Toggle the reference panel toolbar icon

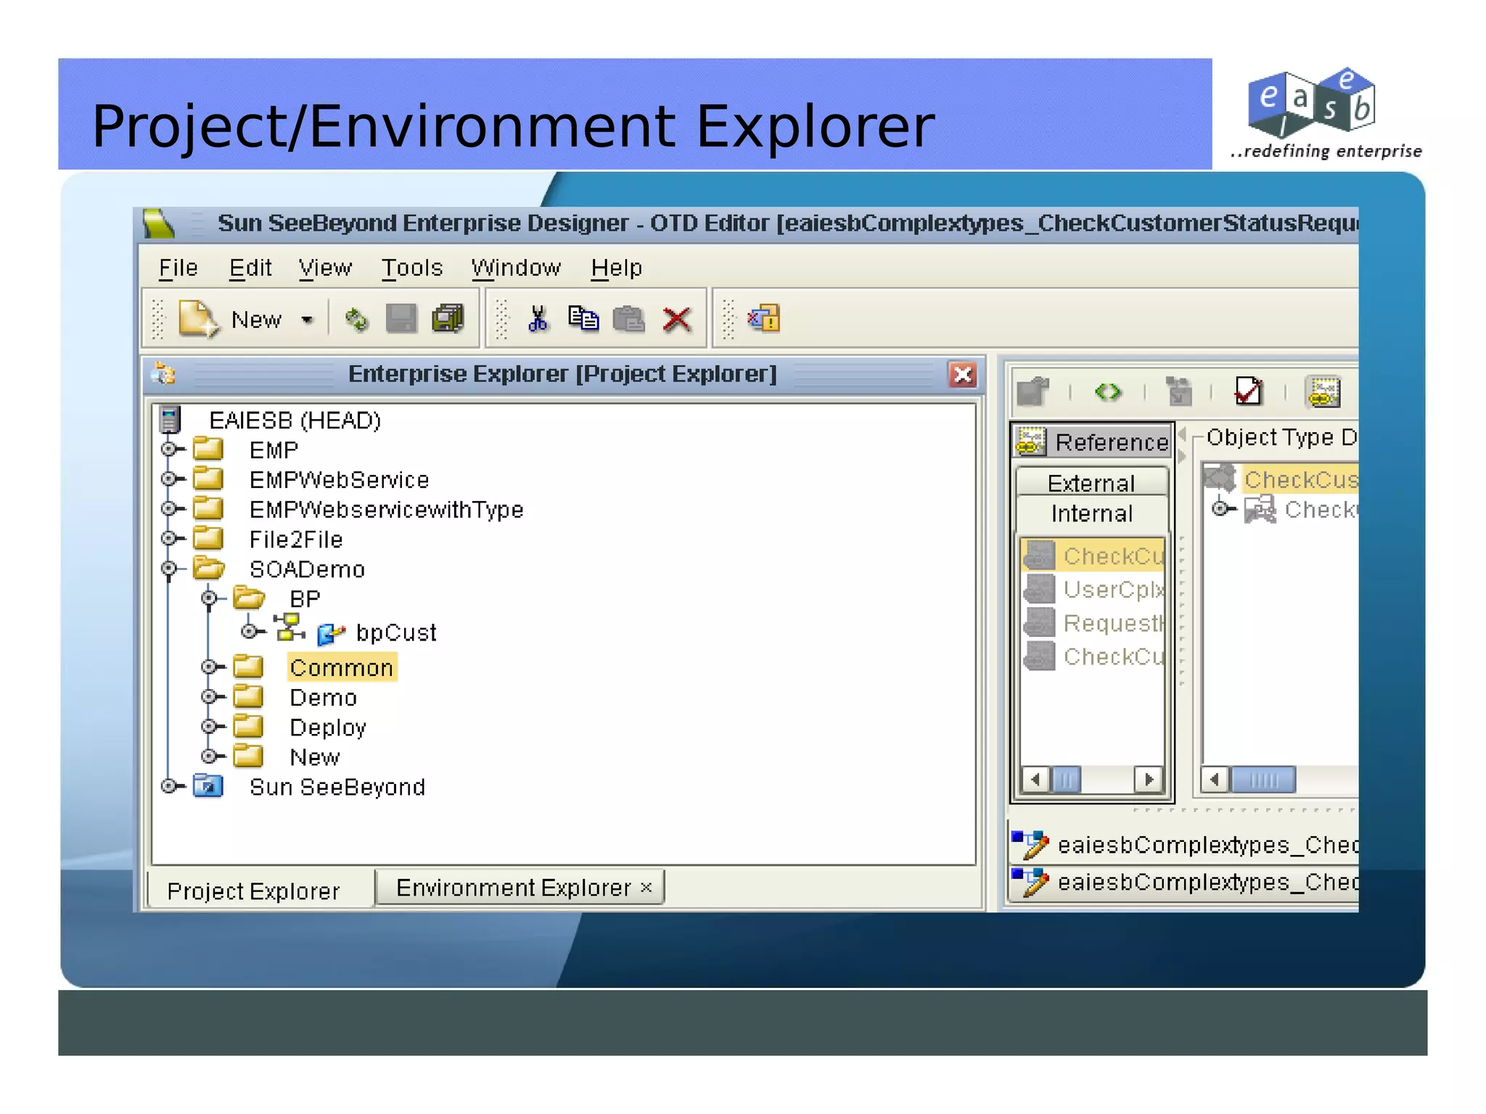click(1323, 392)
